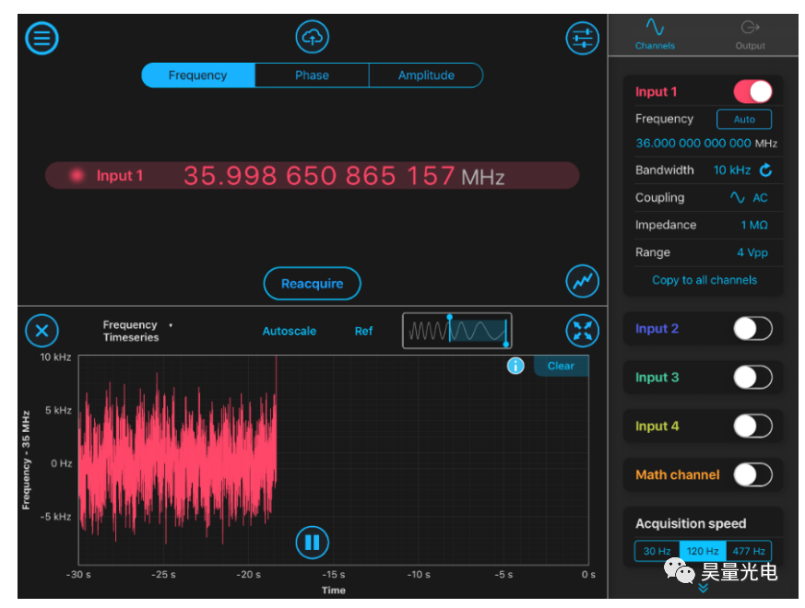Image resolution: width=805 pixels, height=608 pixels.
Task: Click the time window selector waveform
Action: (457, 331)
